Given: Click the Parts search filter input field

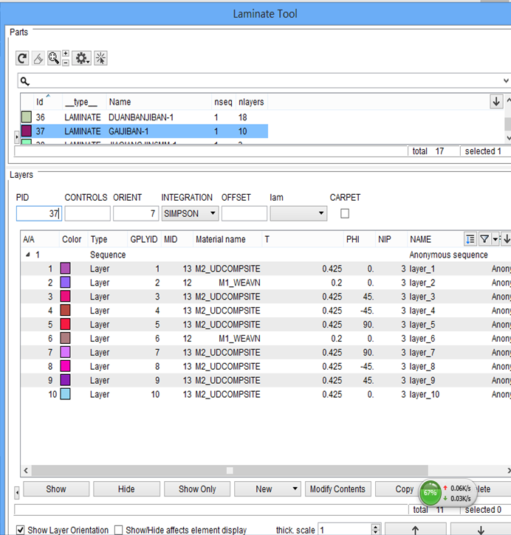Looking at the screenshot, I should tap(264, 81).
